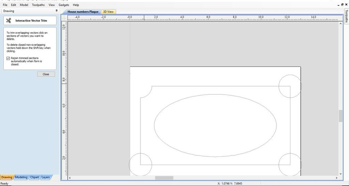Expand the Toolpaths side panel tab
Screen dimensions: 349x186
(x=347, y=16)
